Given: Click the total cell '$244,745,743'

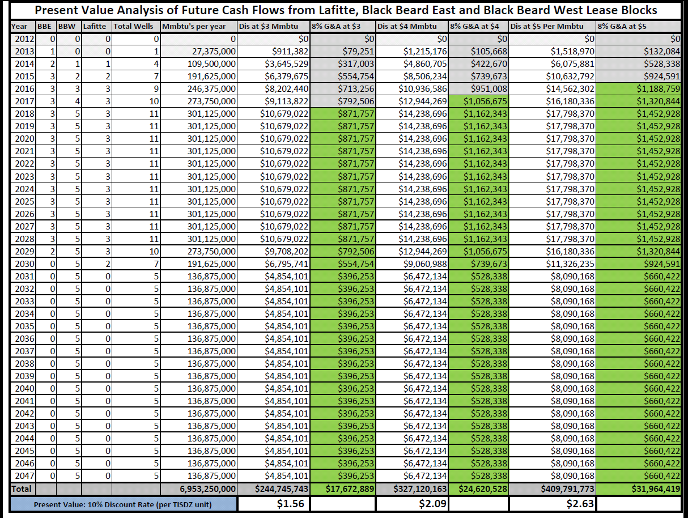Looking at the screenshot, I should coord(274,489).
